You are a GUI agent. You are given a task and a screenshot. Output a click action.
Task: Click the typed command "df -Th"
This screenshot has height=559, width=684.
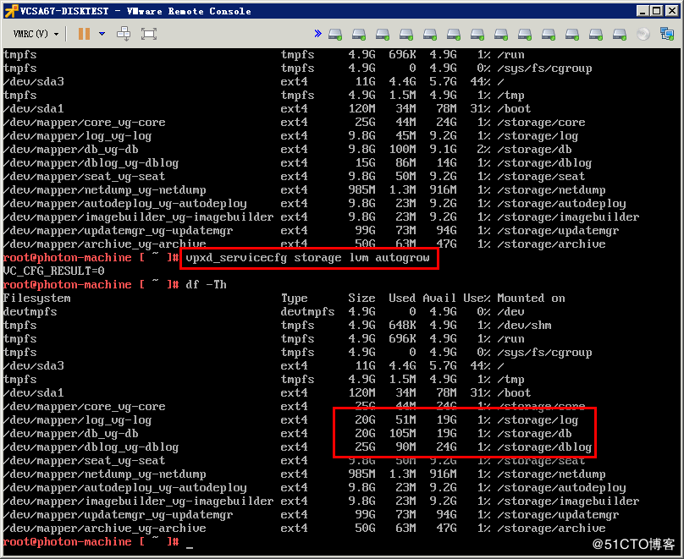(x=206, y=284)
